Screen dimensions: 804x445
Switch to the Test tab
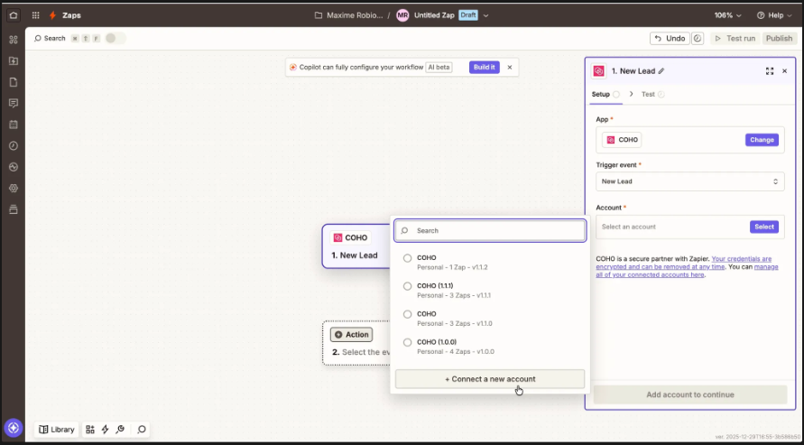(x=648, y=94)
